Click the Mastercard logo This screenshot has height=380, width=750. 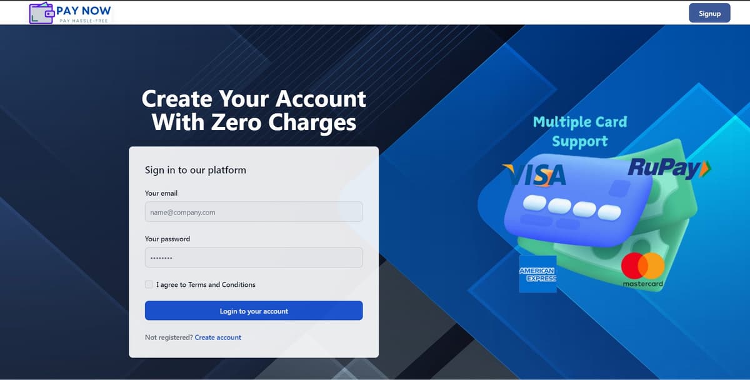[643, 270]
